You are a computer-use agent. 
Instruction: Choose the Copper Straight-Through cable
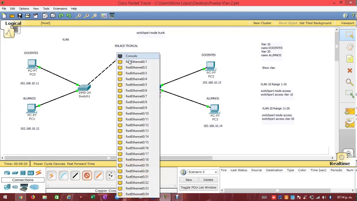coord(75,176)
